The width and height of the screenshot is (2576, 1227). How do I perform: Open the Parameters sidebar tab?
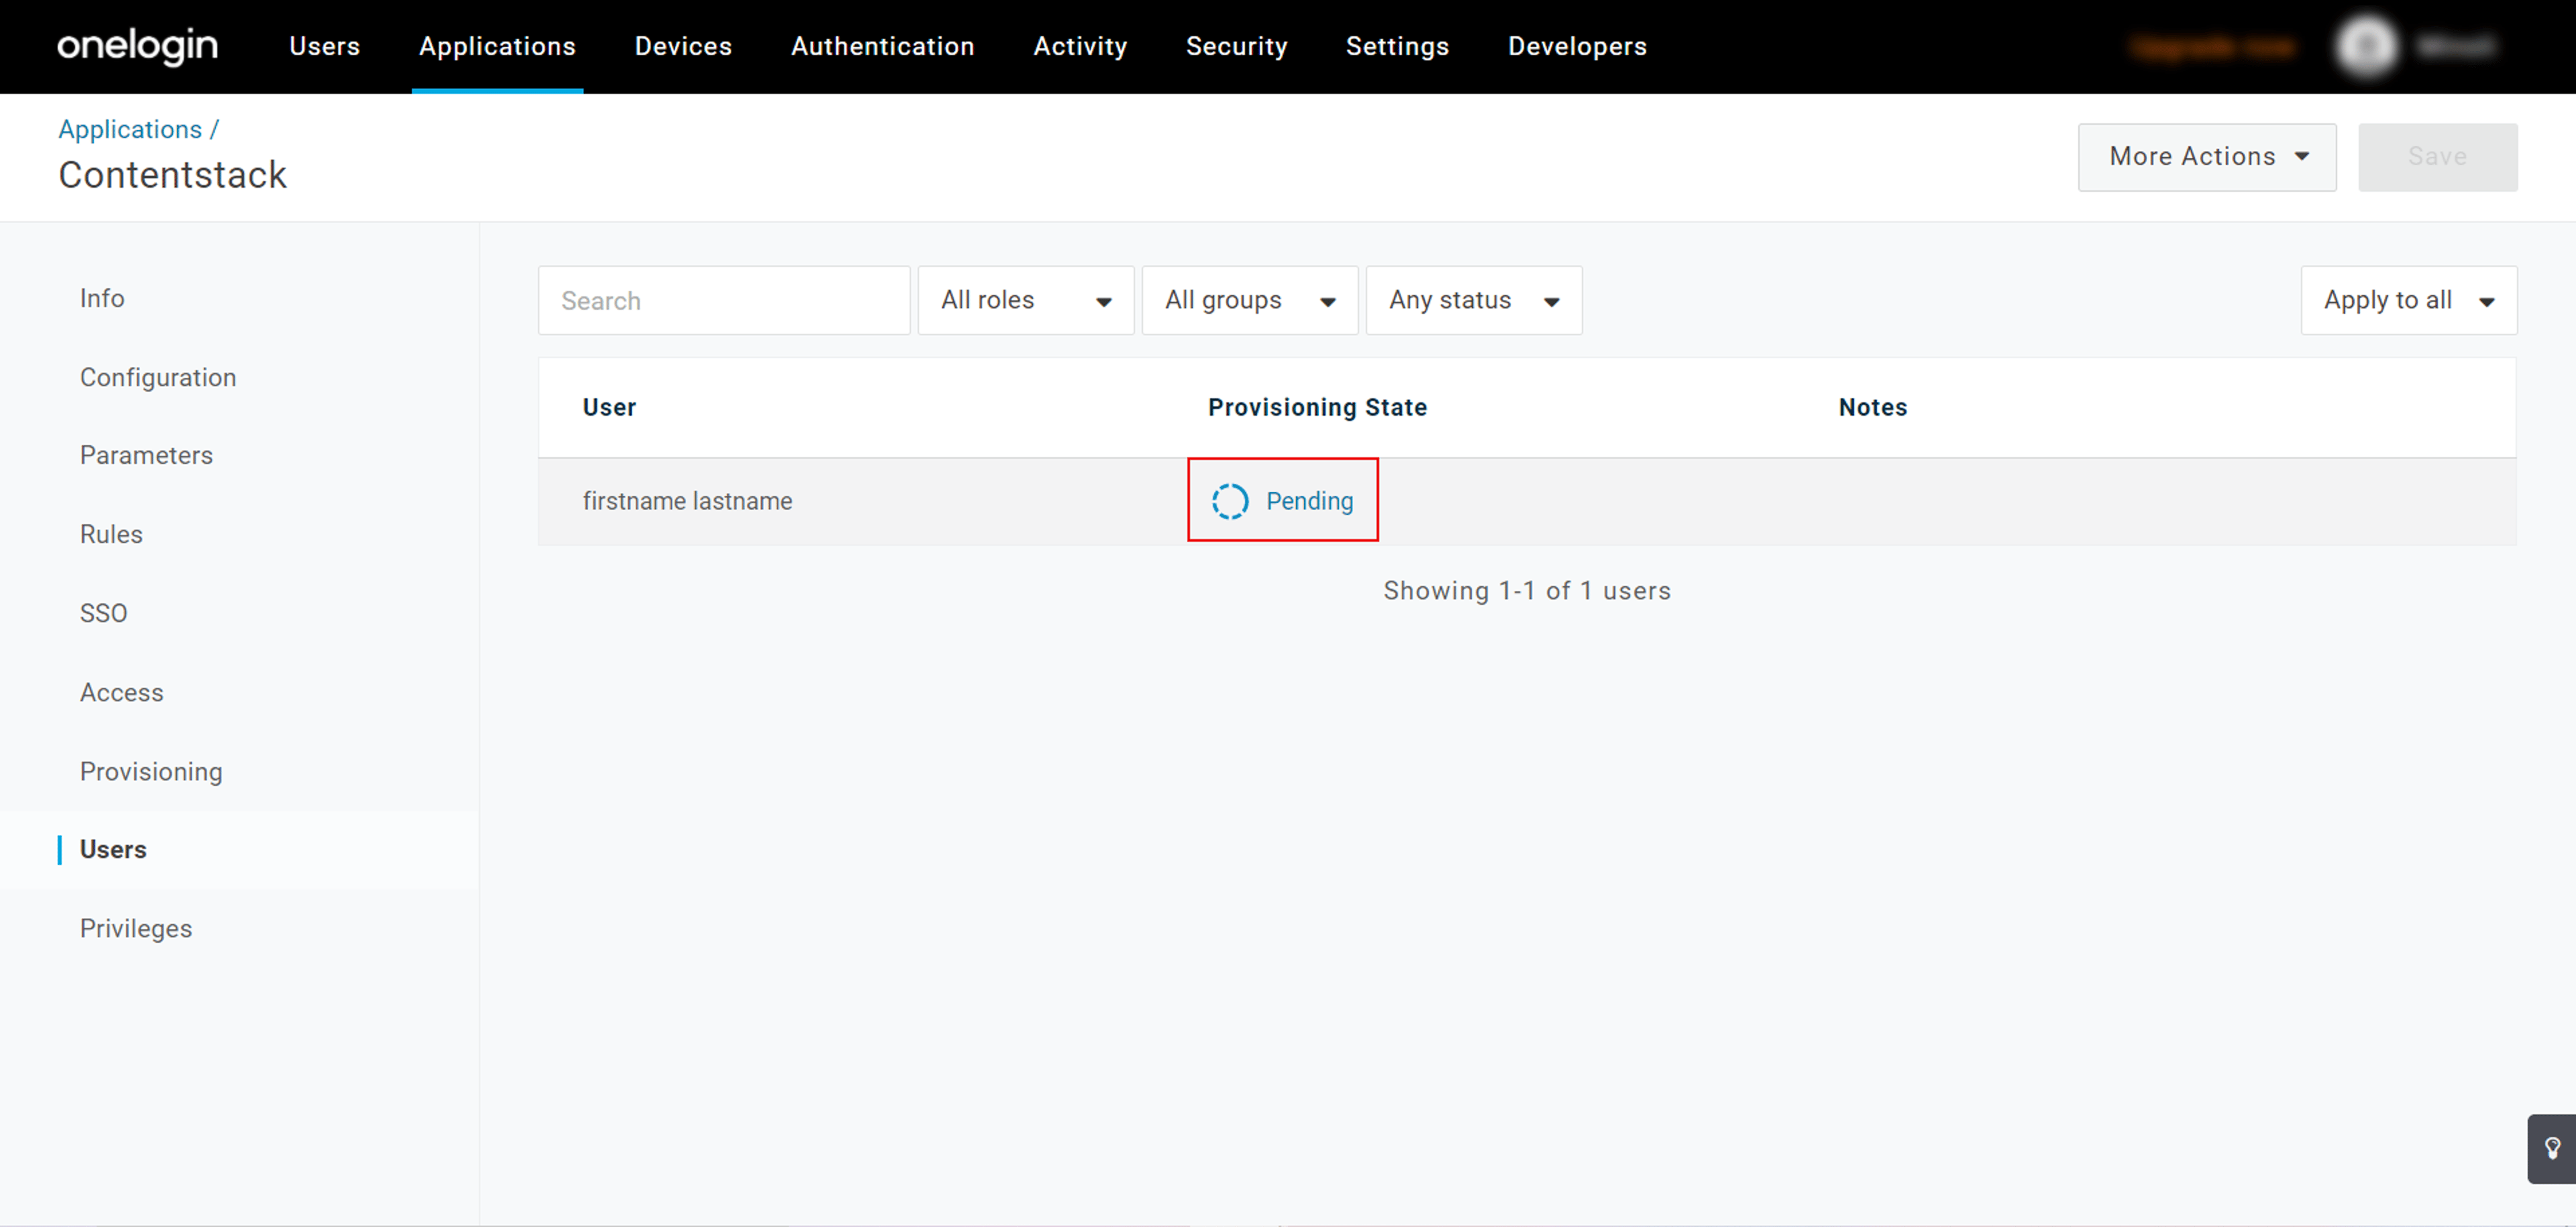coord(146,455)
